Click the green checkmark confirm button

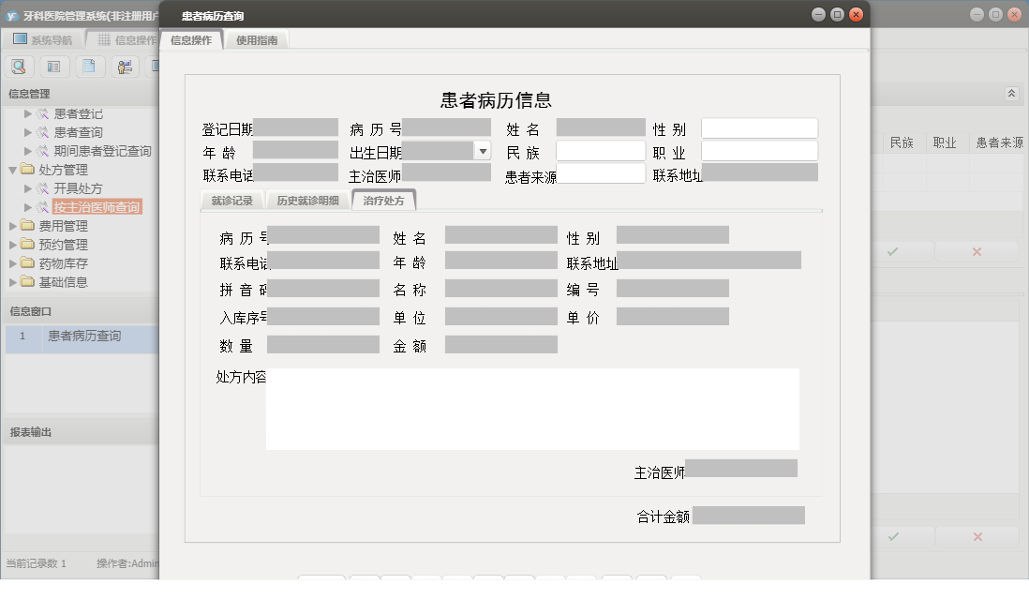coord(893,251)
